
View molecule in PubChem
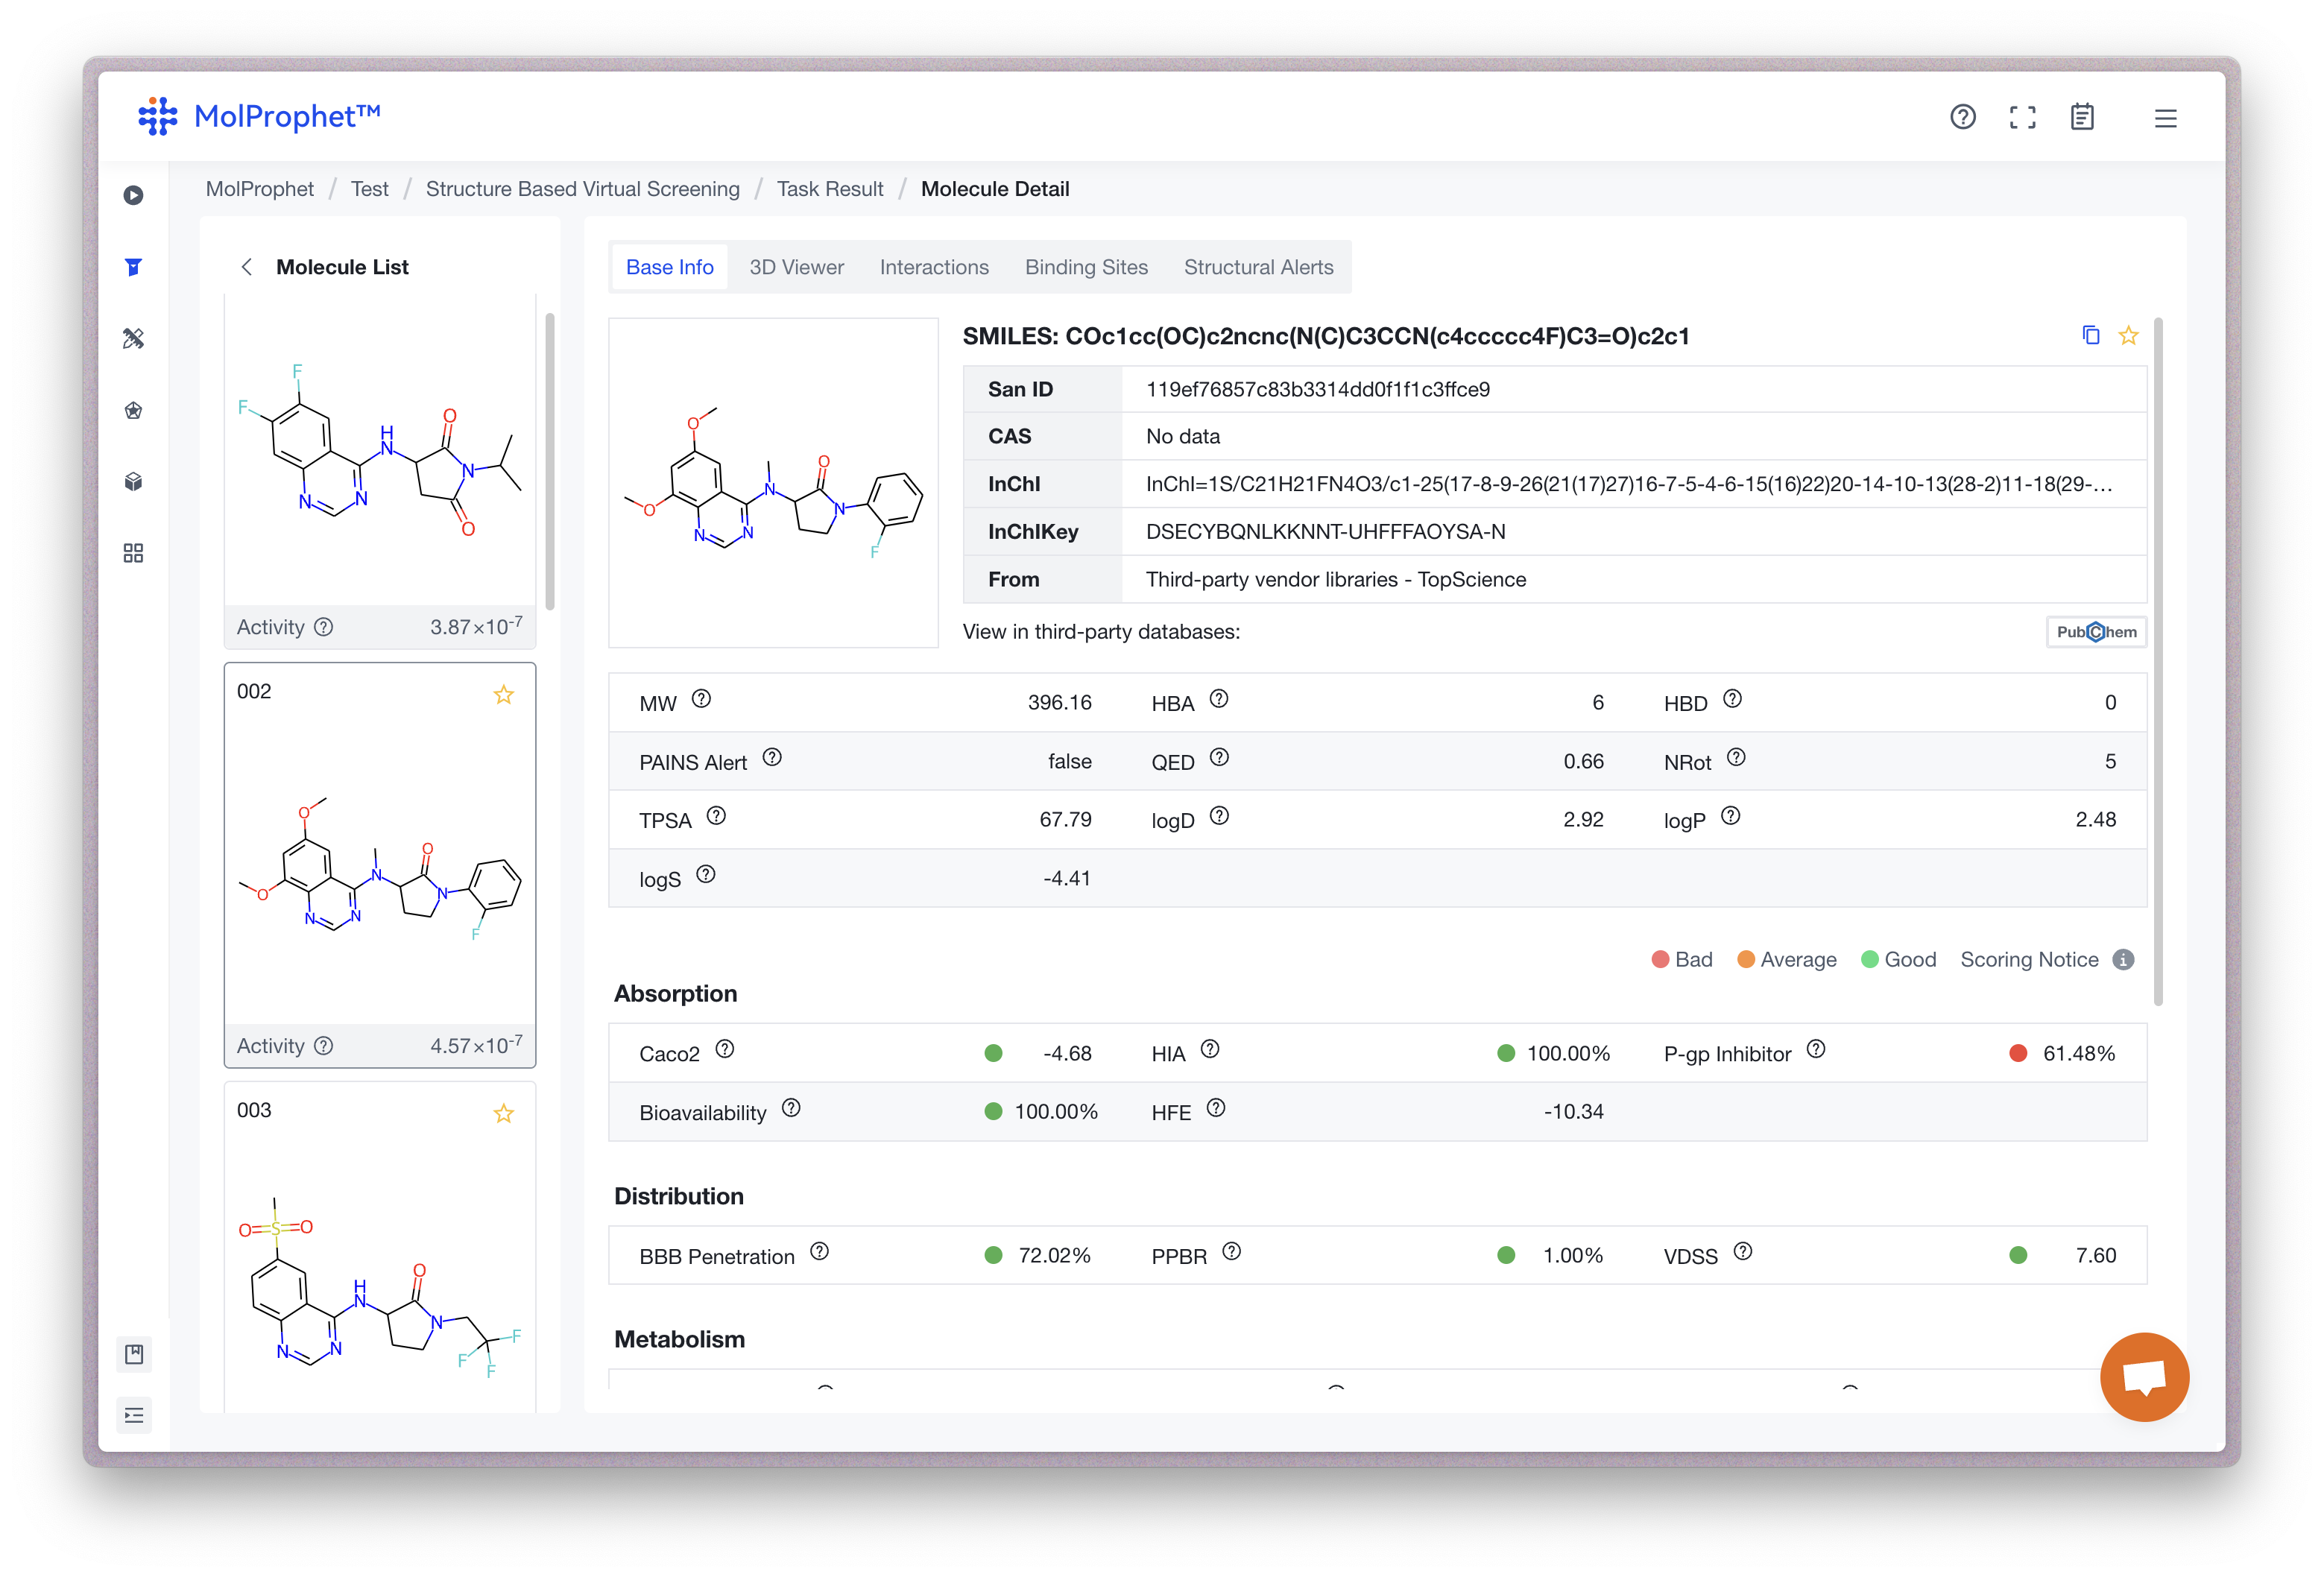2096,632
